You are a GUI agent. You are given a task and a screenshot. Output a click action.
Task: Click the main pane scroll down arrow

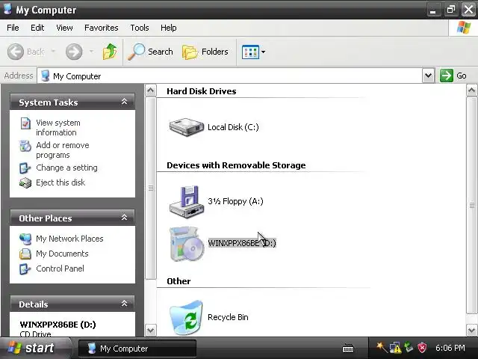[471, 330]
